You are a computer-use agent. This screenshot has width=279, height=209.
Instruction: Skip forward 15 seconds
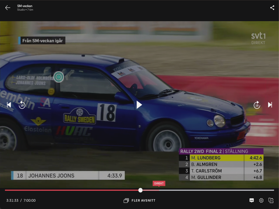click(x=257, y=105)
